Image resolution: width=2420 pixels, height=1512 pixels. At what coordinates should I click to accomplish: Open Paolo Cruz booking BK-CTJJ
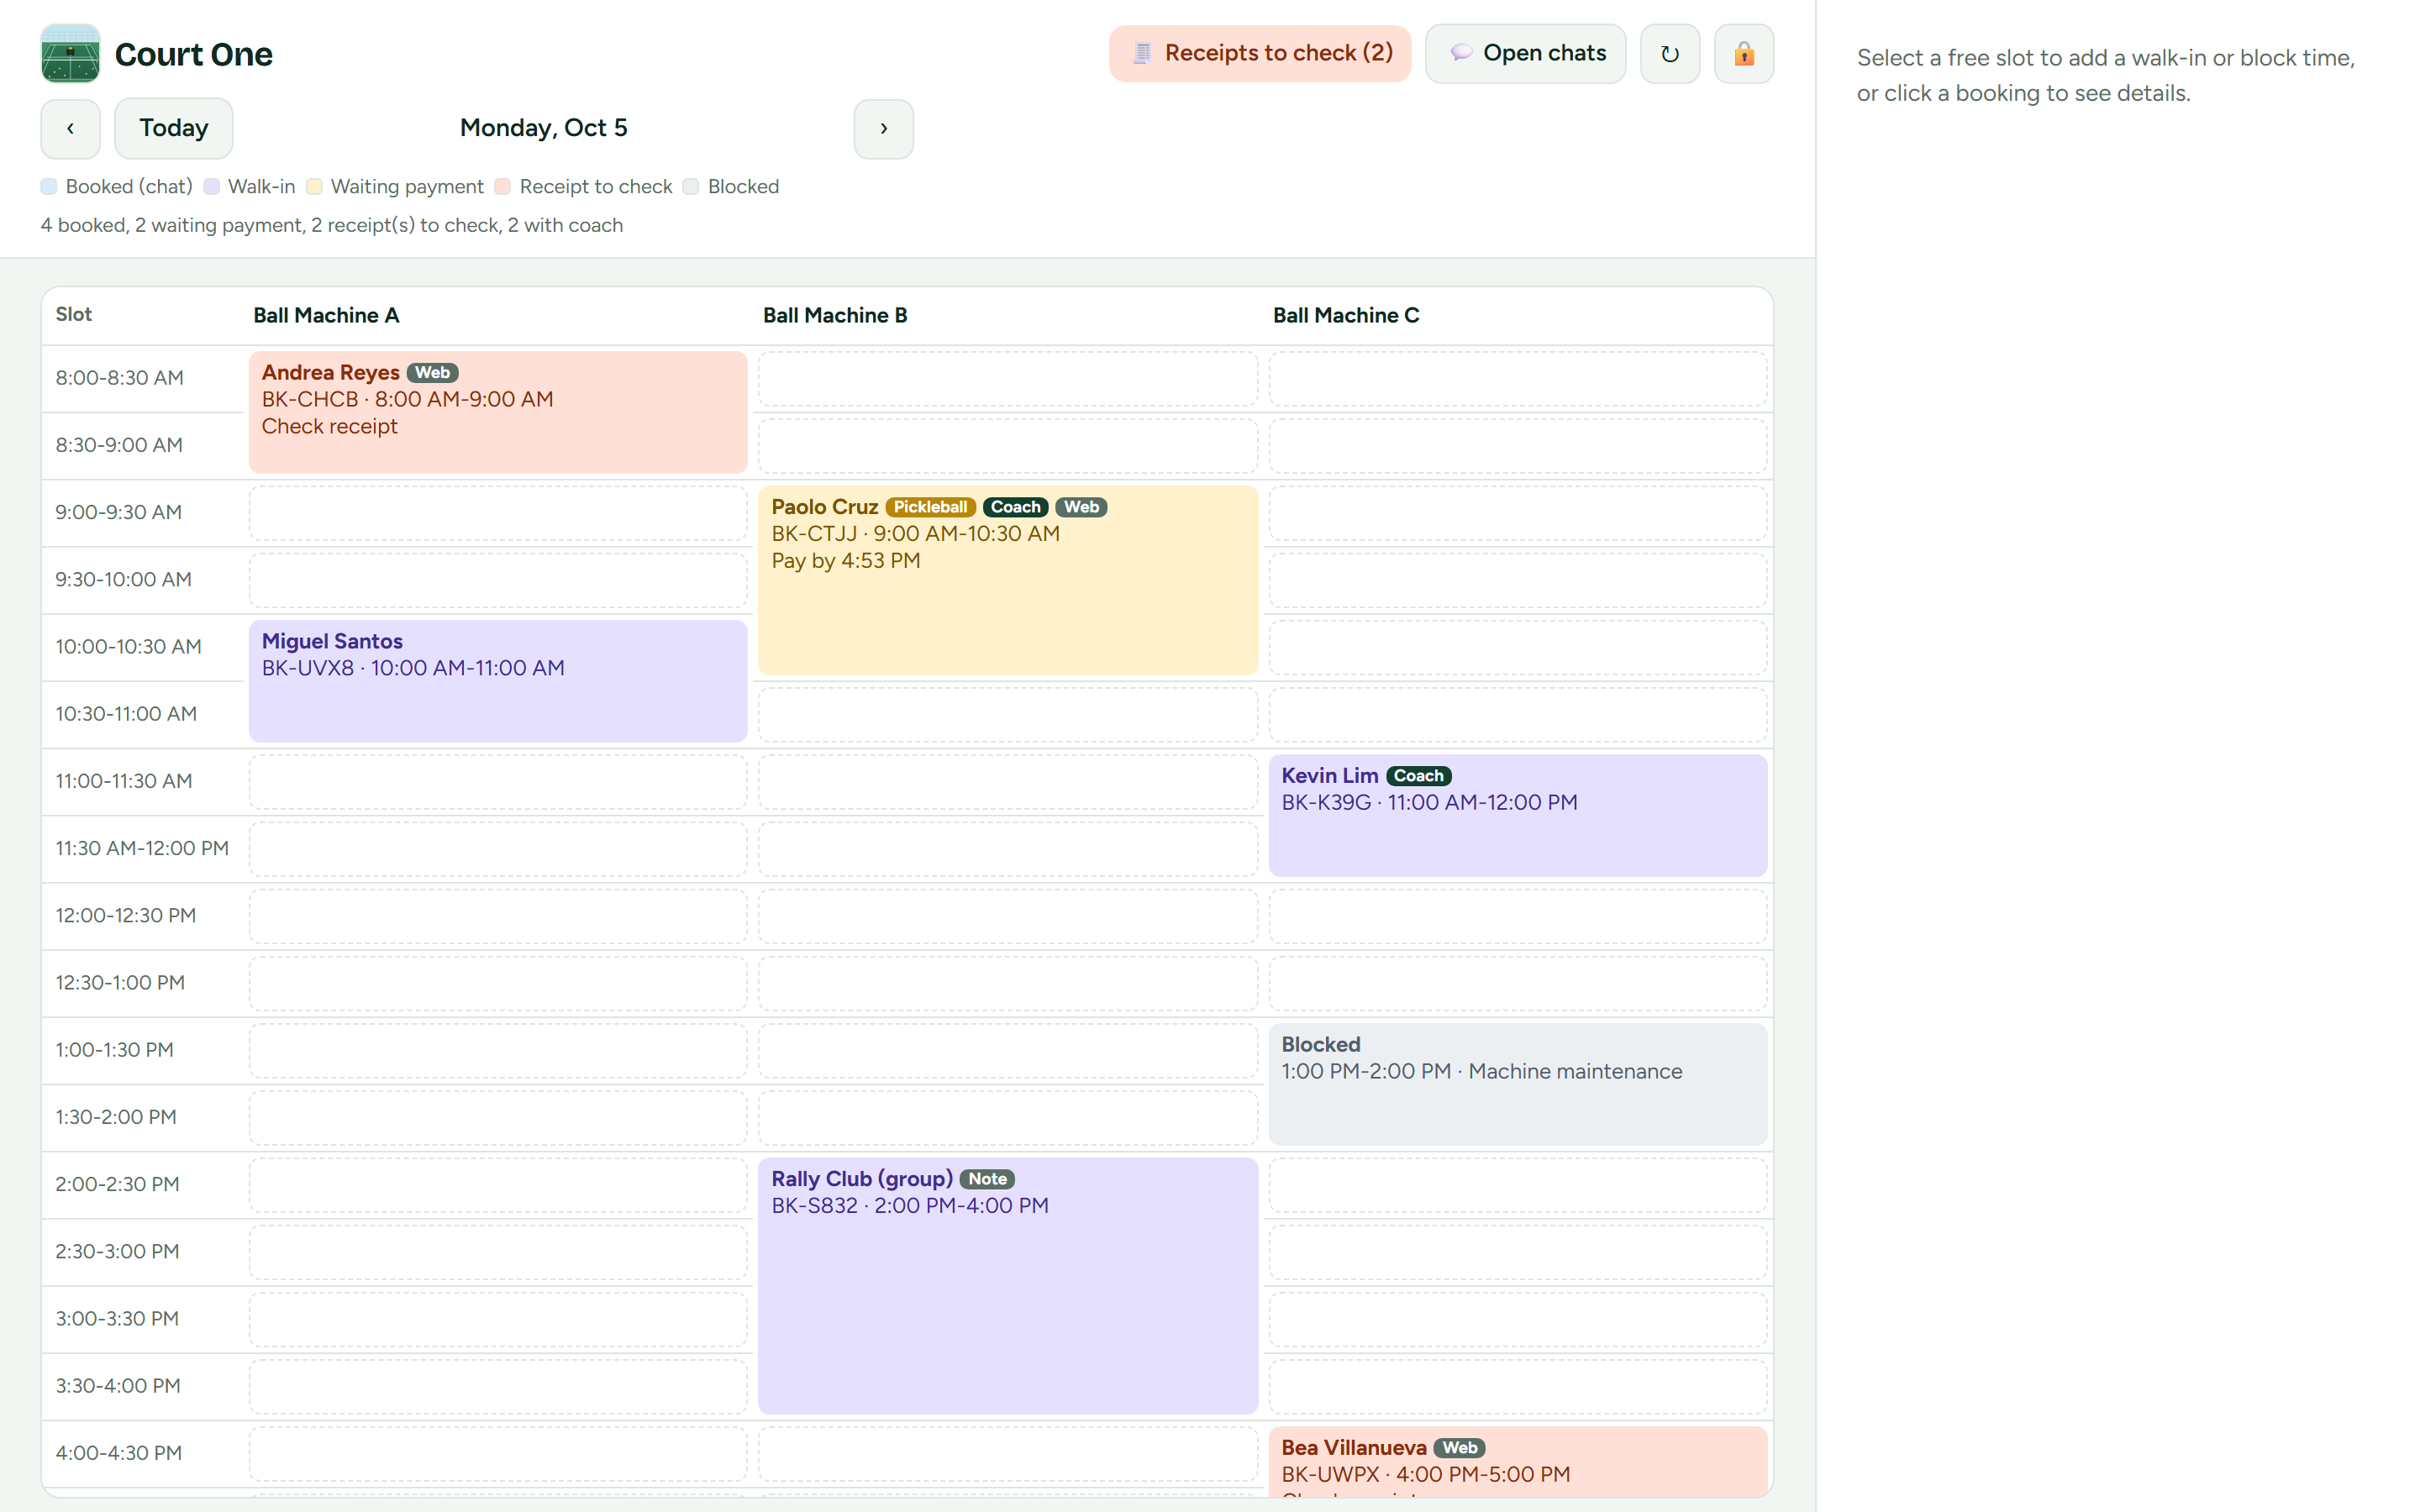click(1007, 580)
